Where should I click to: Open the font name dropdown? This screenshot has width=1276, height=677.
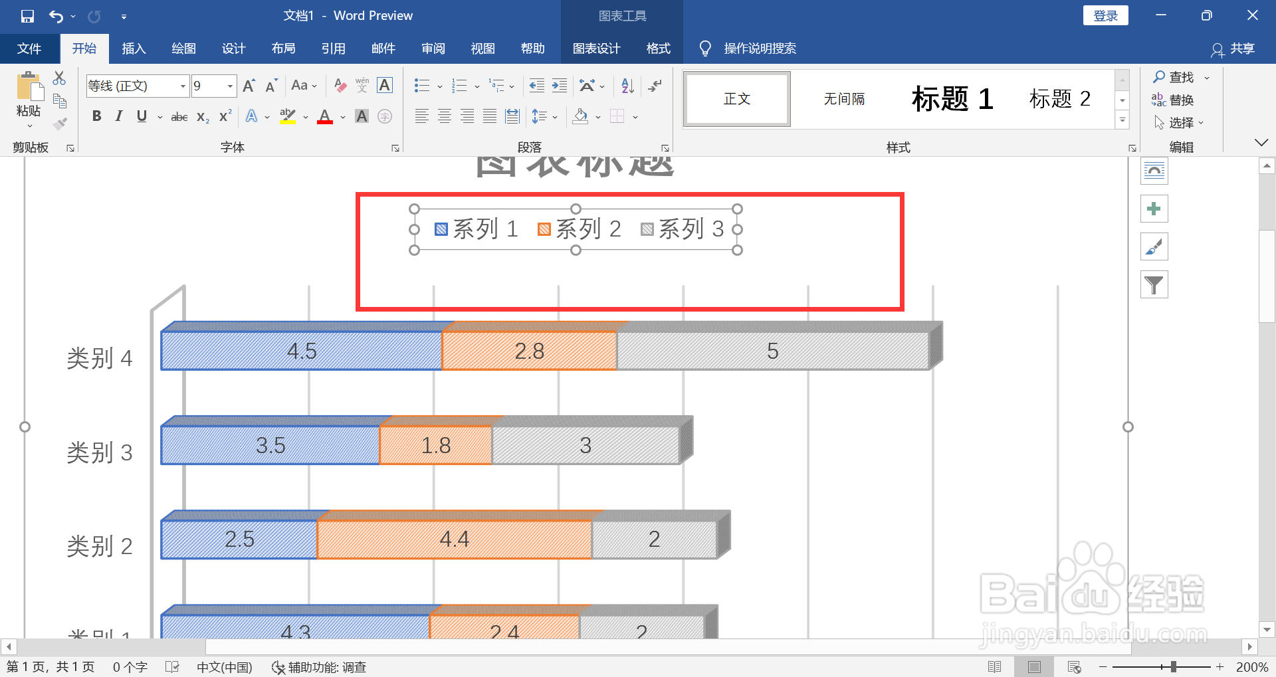point(183,86)
